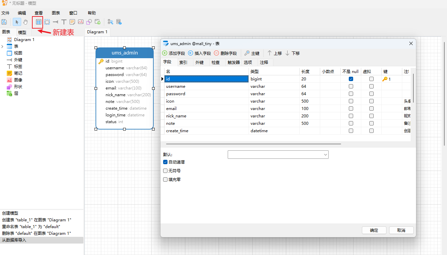447x255 pixels.
Task: Uncheck not-null checkbox for id row
Action: pyautogui.click(x=351, y=79)
